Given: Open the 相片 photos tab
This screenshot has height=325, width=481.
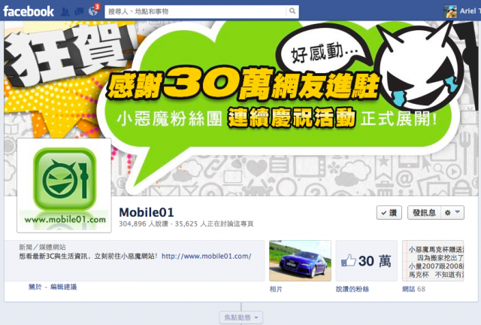Looking at the screenshot, I should [276, 289].
